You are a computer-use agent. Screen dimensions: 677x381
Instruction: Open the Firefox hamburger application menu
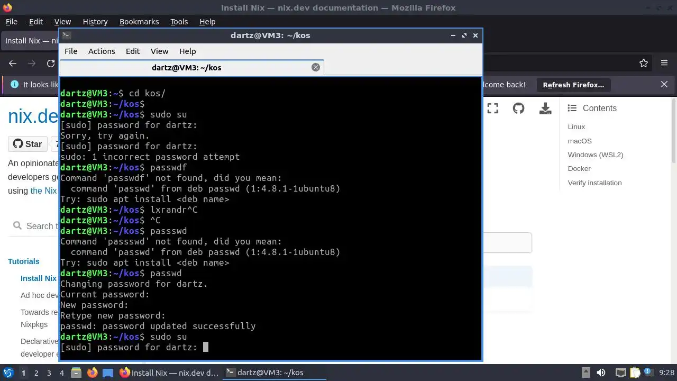click(x=664, y=63)
